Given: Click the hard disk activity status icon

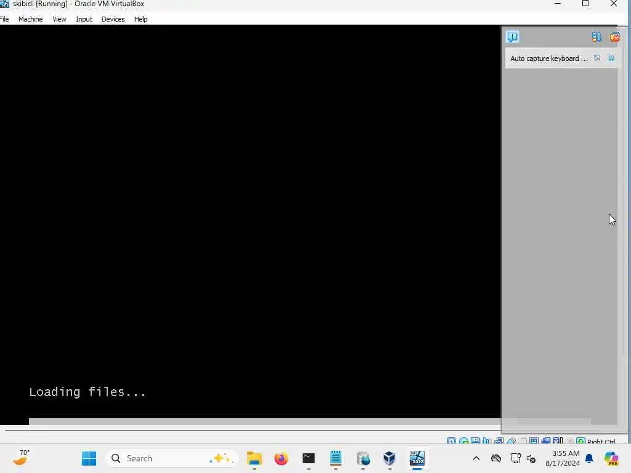Looking at the screenshot, I should point(452,441).
